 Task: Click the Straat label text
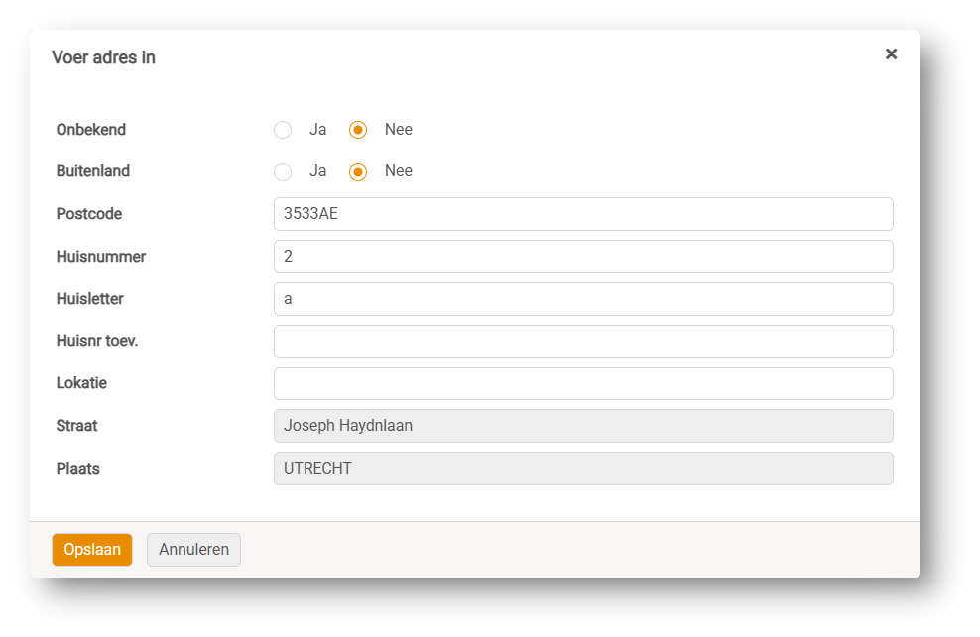[x=77, y=426]
